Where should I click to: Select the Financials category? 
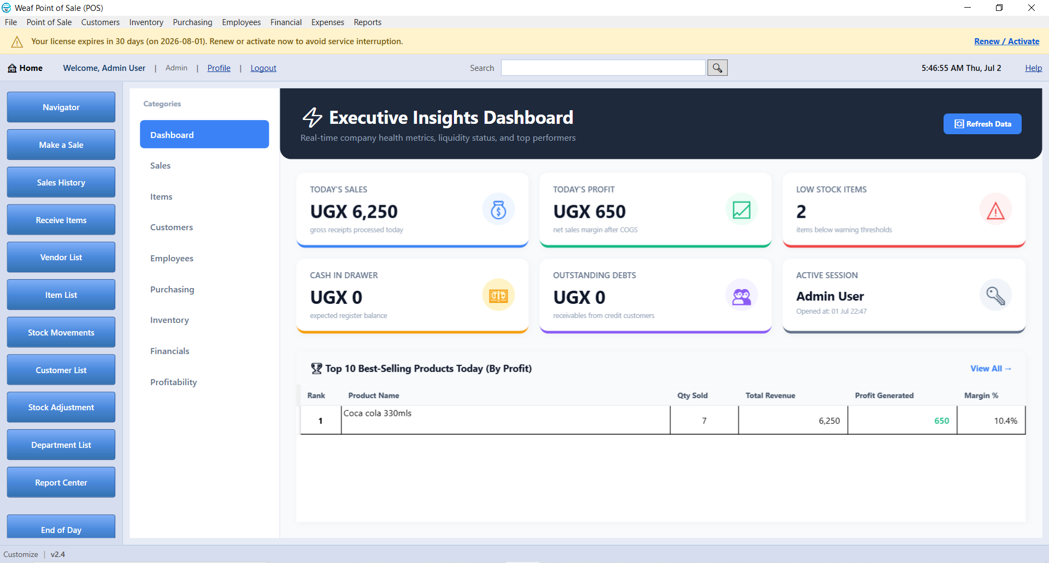[204, 351]
